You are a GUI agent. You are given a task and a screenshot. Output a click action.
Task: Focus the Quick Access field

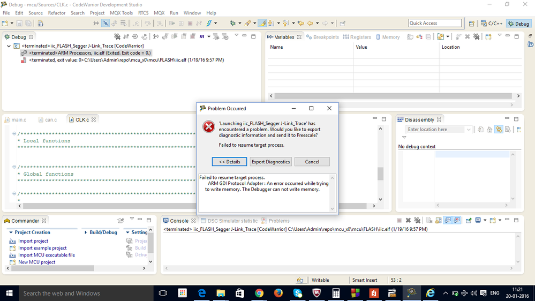pos(435,23)
